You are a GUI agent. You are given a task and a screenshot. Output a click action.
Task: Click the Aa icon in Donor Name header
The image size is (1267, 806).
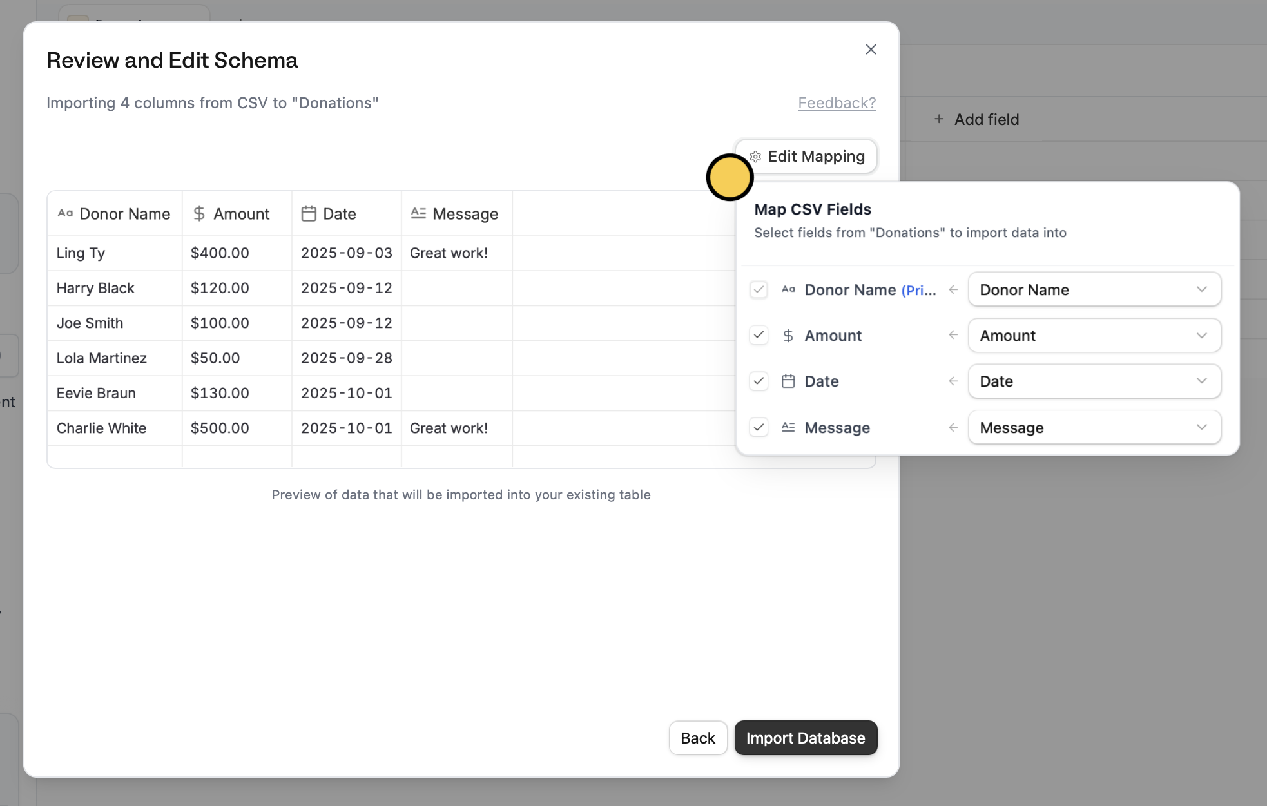pos(65,213)
